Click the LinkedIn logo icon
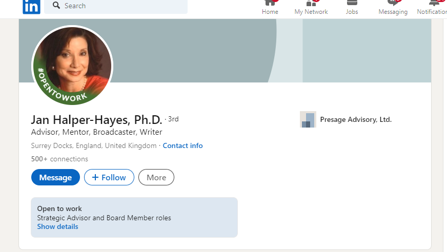 31,6
